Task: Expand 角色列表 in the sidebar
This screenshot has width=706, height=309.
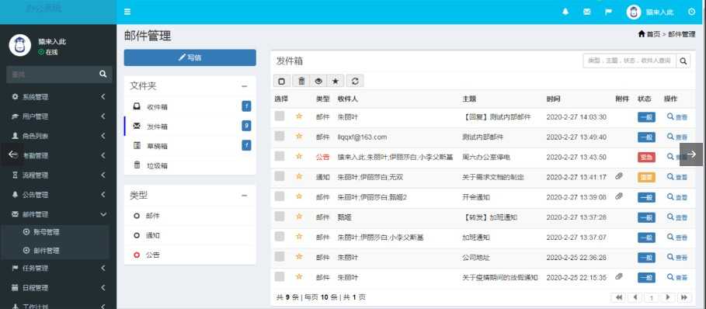Action: pyautogui.click(x=58, y=136)
